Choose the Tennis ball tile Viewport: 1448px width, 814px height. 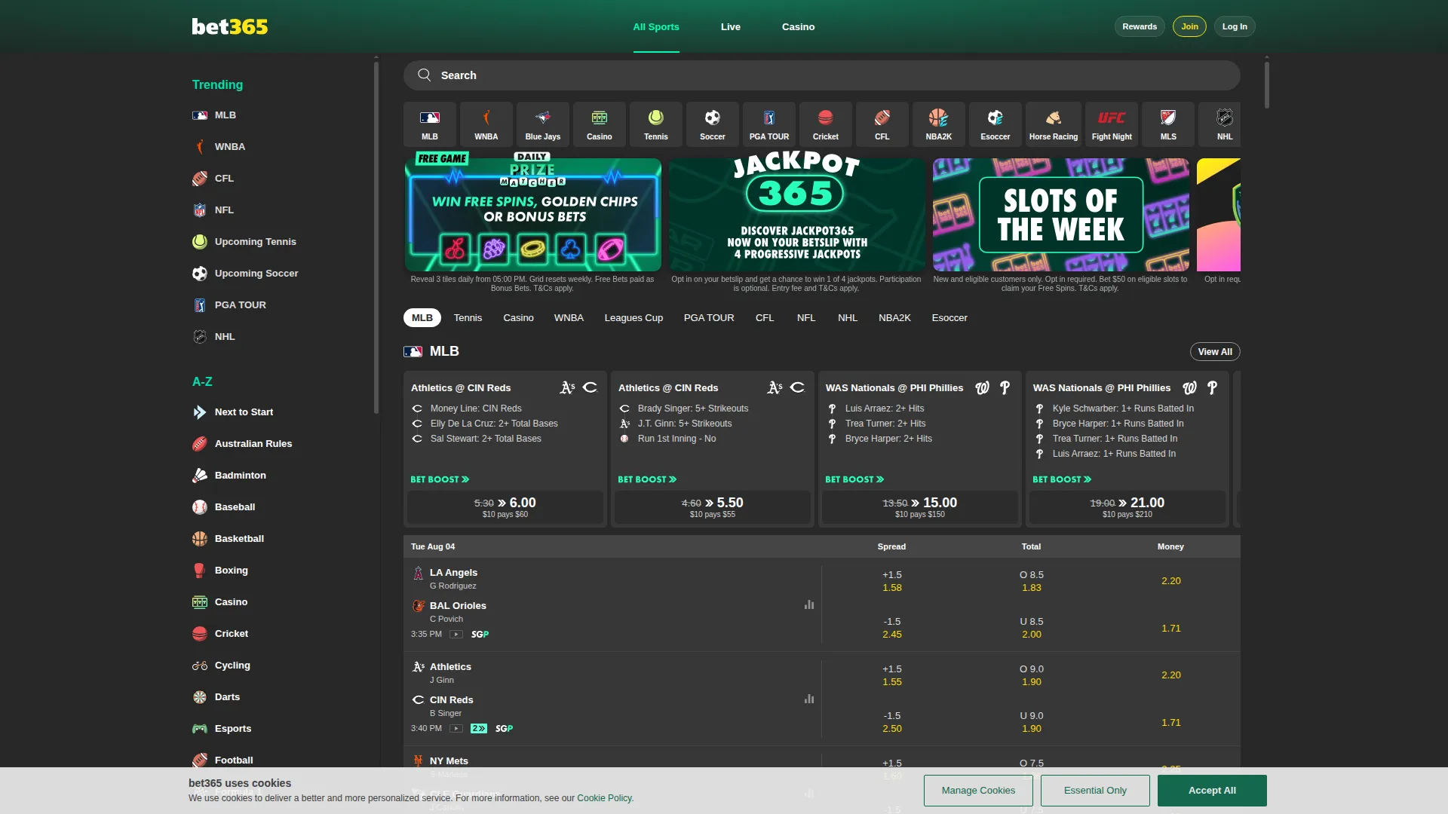point(655,124)
